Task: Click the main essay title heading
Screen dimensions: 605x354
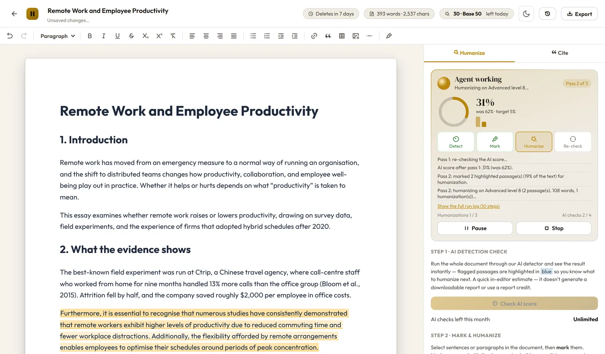Action: click(x=189, y=111)
